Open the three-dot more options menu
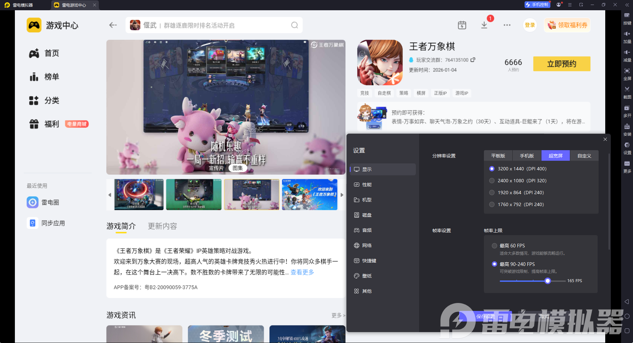The image size is (633, 343). click(x=507, y=25)
